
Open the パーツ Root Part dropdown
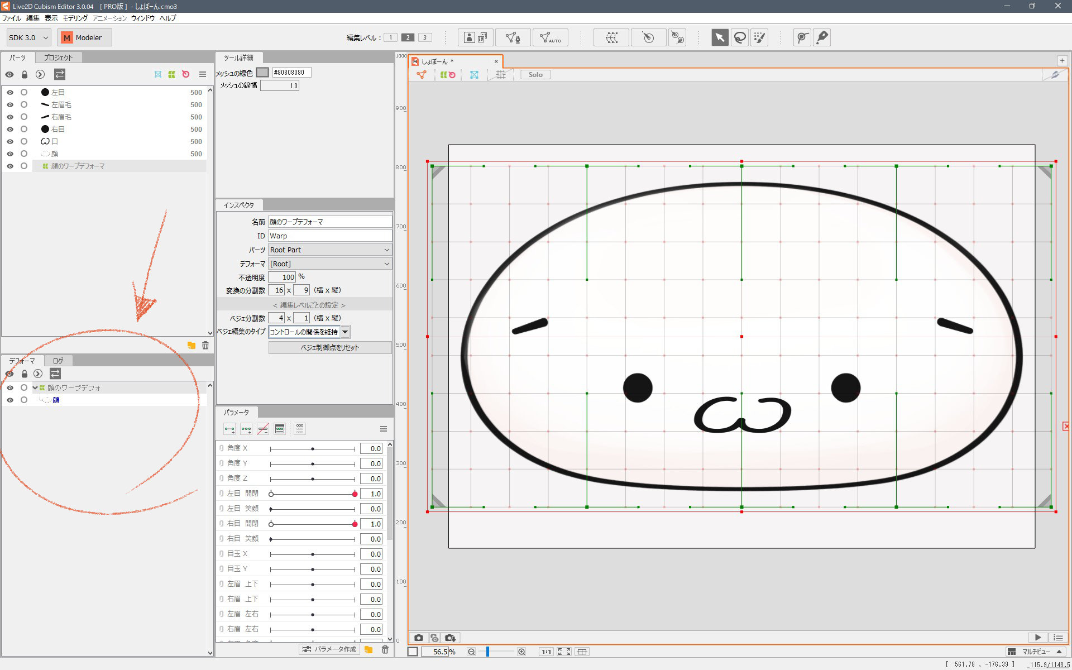[329, 250]
